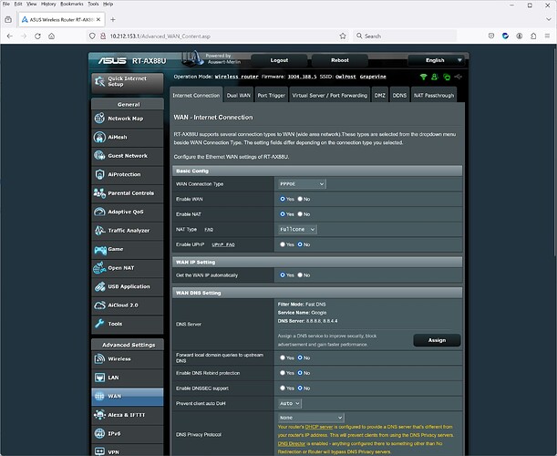The image size is (557, 456).
Task: Open Tools wrench icon
Action: (x=99, y=324)
